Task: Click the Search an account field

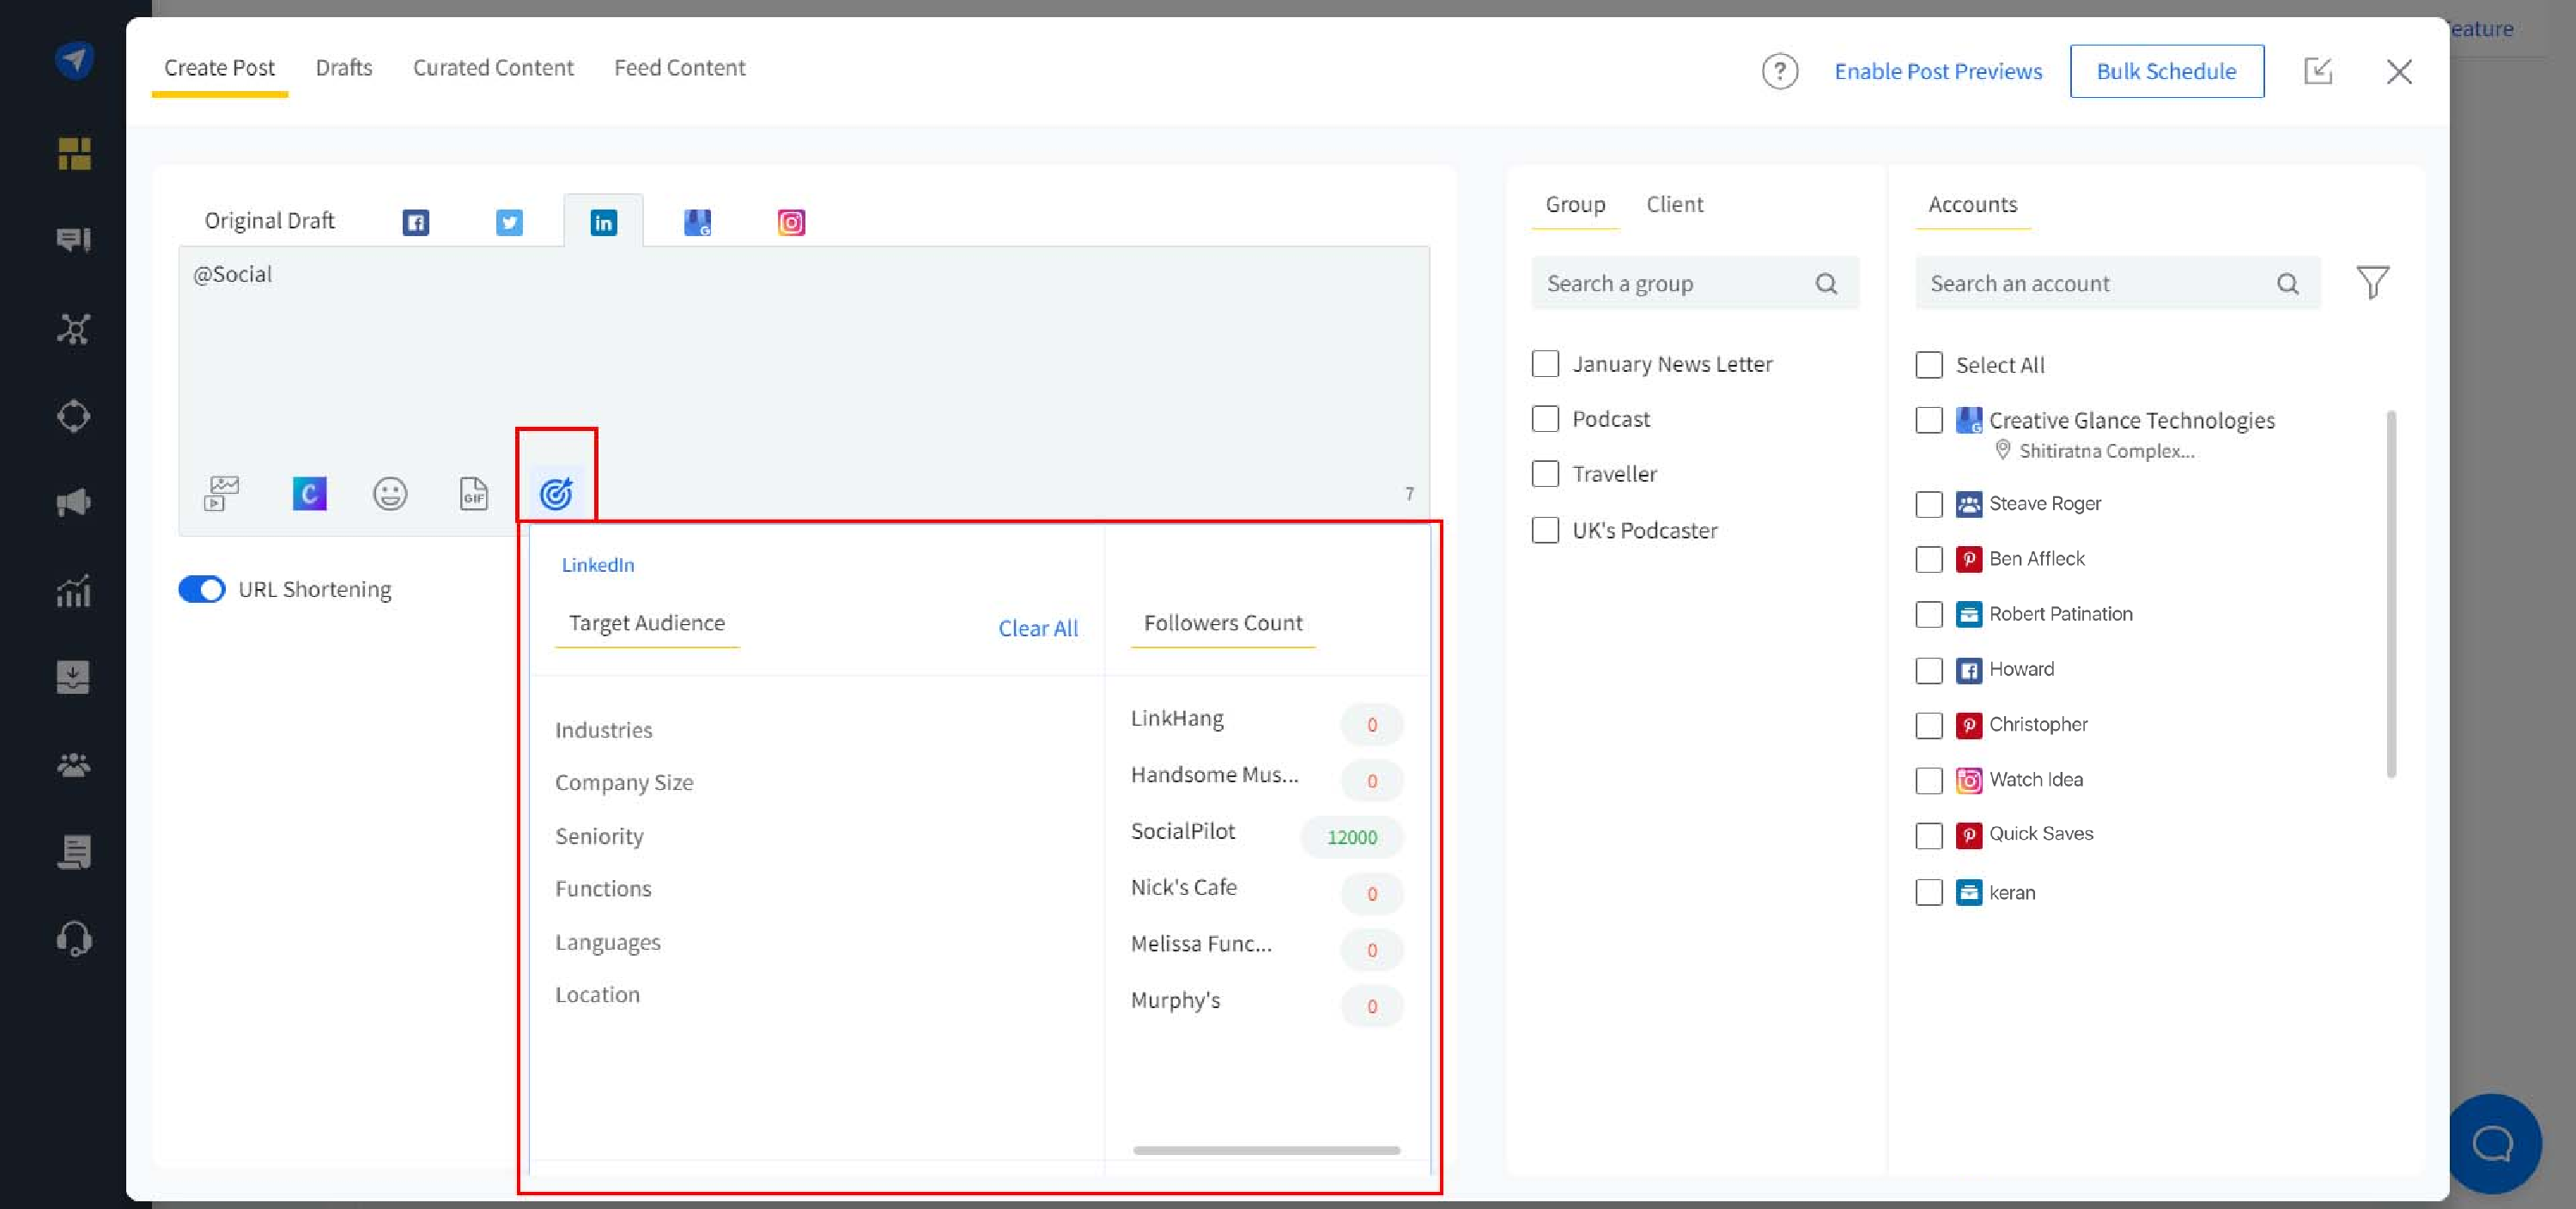Action: (2095, 283)
